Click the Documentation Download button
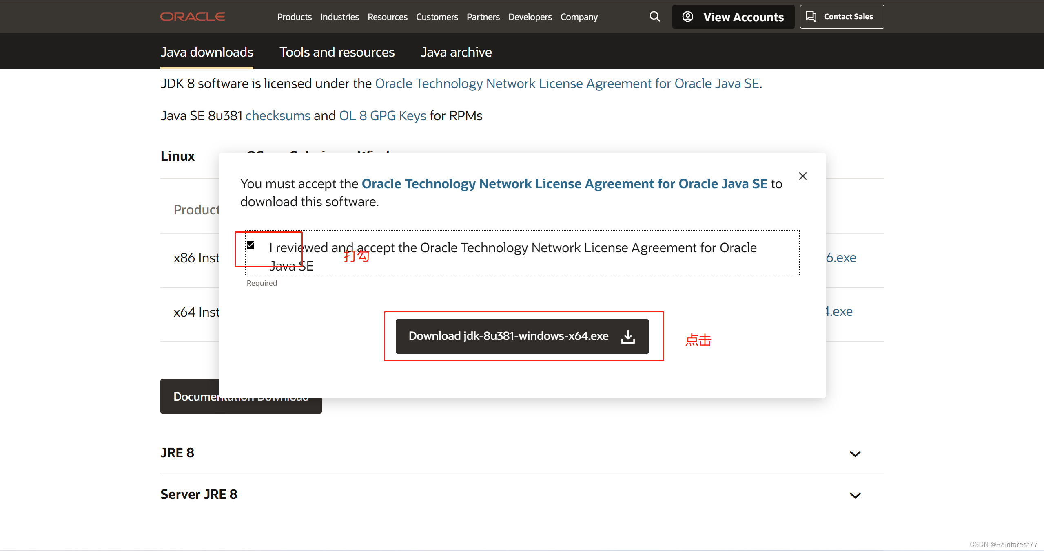Image resolution: width=1044 pixels, height=551 pixels. [x=189, y=397]
